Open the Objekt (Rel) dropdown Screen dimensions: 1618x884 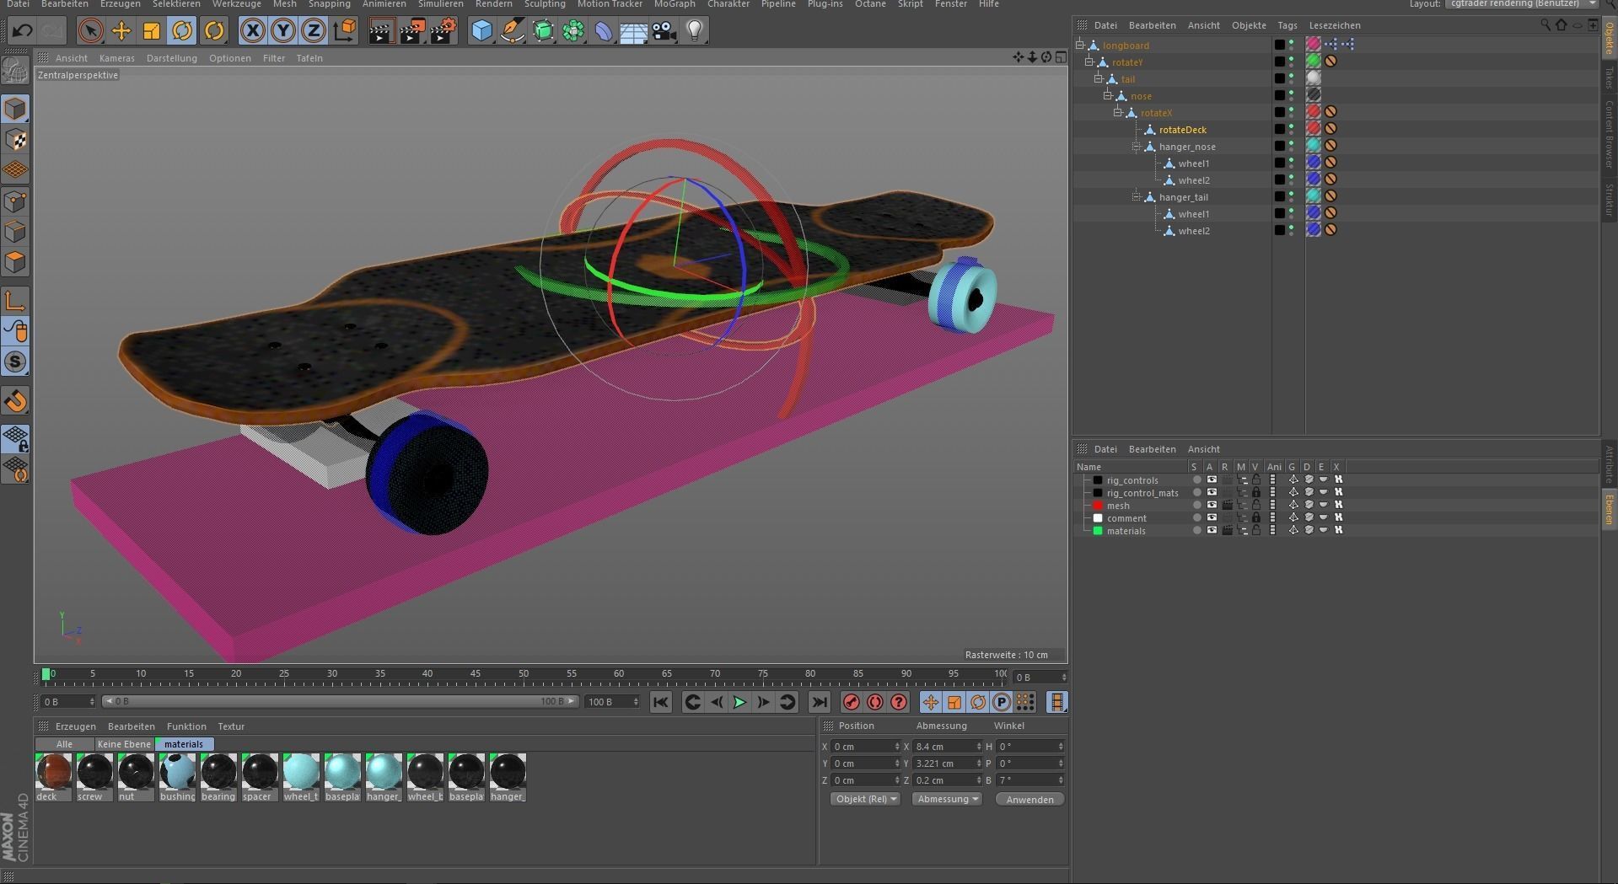[866, 799]
